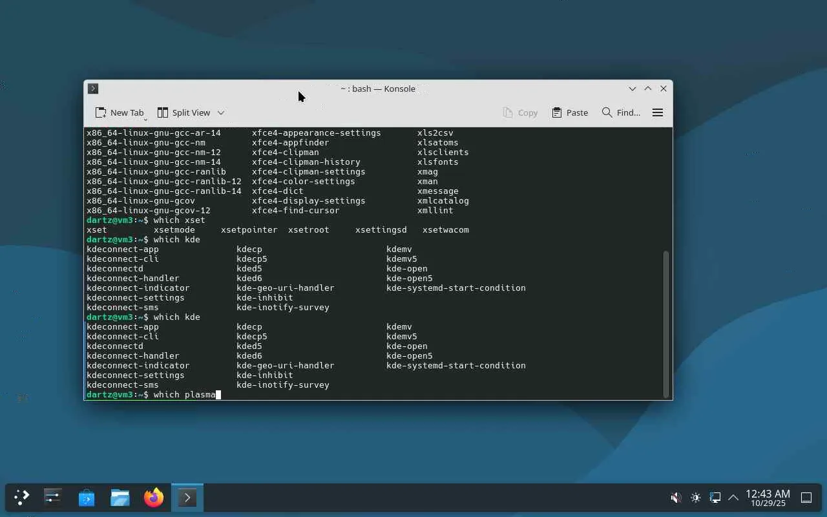Viewport: 827px width, 517px height.
Task: Expand the hidden system tray icons arrow
Action: coord(733,498)
